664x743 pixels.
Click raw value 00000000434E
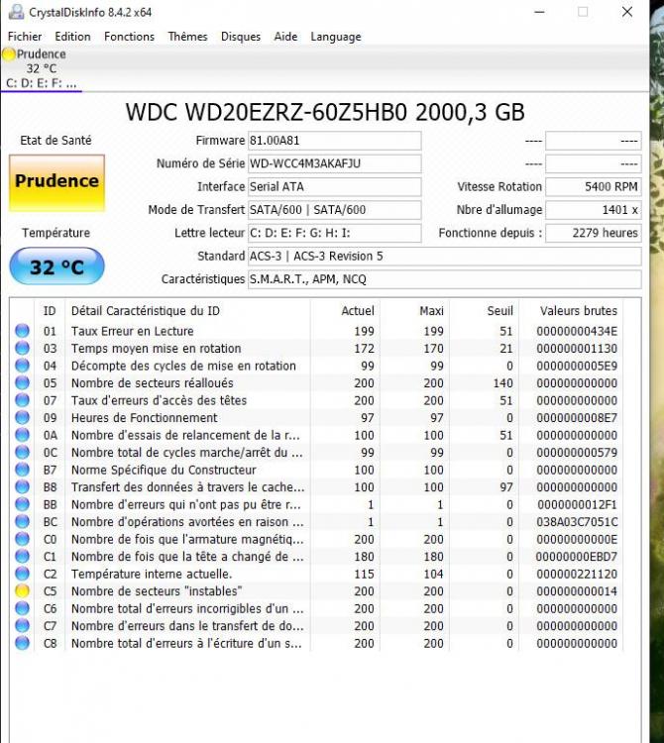pyautogui.click(x=577, y=331)
